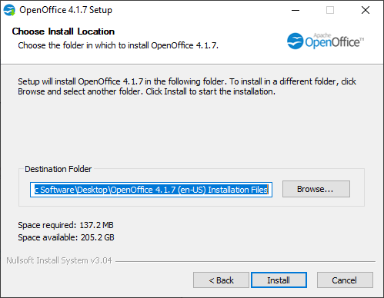Click the "Nullsoft Install System v3.04" label
The width and height of the screenshot is (384, 298).
point(59,260)
